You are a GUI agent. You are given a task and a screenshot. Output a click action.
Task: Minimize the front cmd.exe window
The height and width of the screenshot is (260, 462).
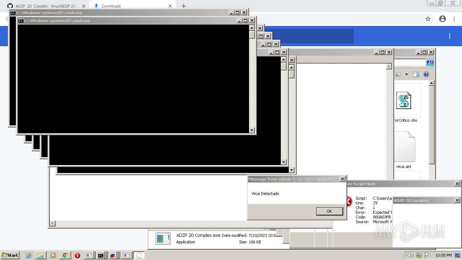pyautogui.click(x=239, y=21)
